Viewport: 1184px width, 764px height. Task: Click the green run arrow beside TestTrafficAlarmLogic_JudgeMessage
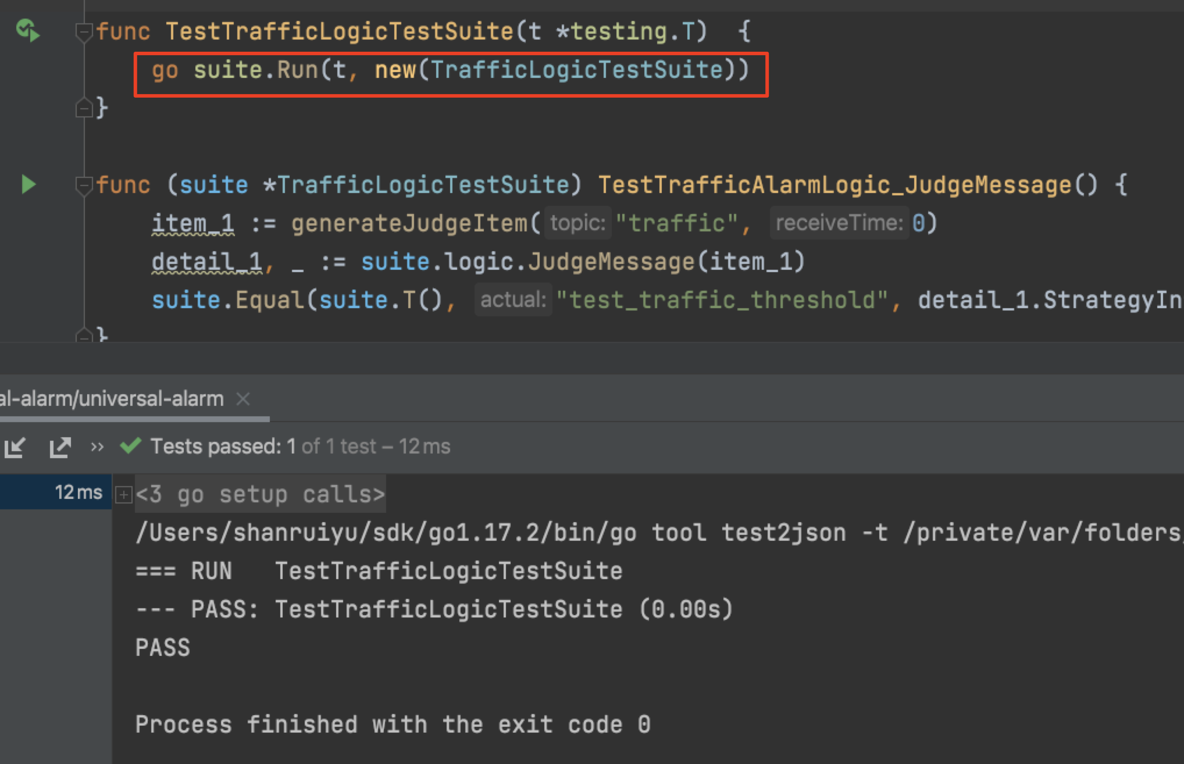pyautogui.click(x=28, y=184)
